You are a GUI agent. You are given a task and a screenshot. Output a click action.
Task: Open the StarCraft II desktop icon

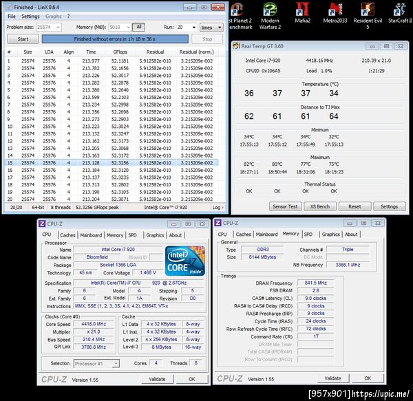point(399,12)
